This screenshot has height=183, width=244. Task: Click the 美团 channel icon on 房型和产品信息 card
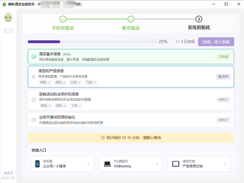click(x=60, y=82)
